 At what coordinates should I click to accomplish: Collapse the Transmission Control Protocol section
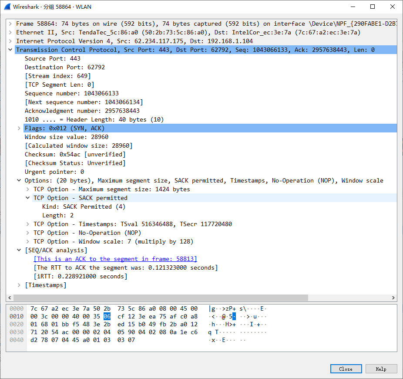pos(10,50)
